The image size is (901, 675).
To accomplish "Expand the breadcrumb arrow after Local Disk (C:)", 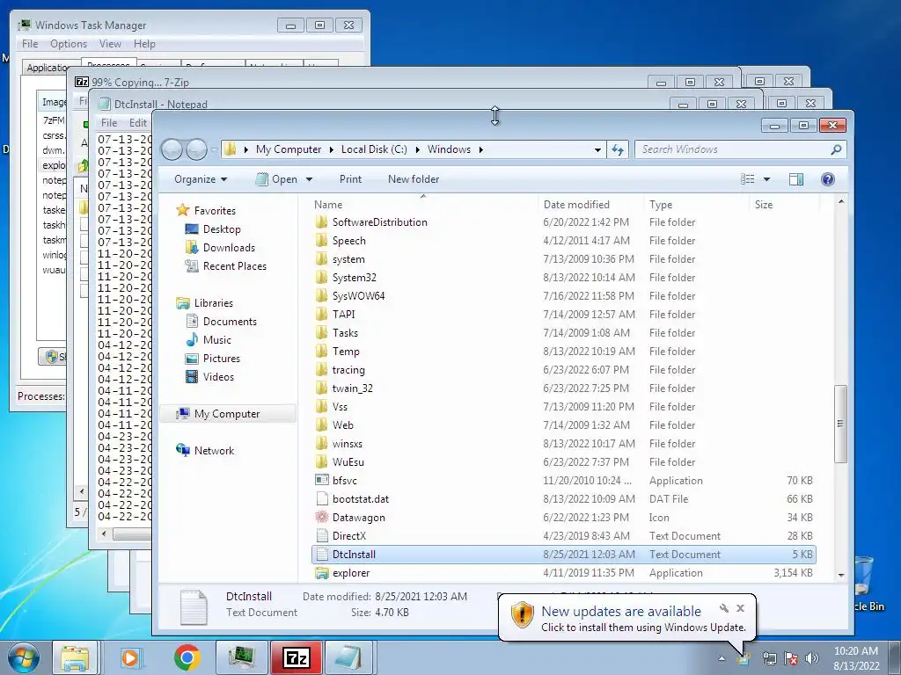I will (x=417, y=149).
